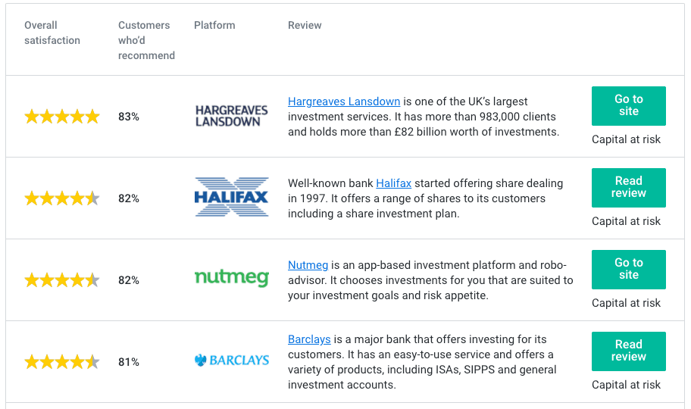Click the Nutmeg star rating

(x=62, y=280)
